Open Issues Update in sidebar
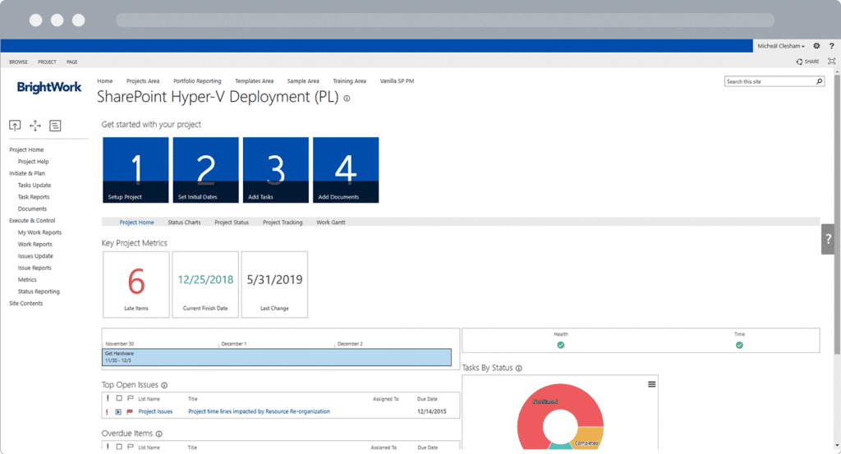The image size is (841, 454). point(35,255)
